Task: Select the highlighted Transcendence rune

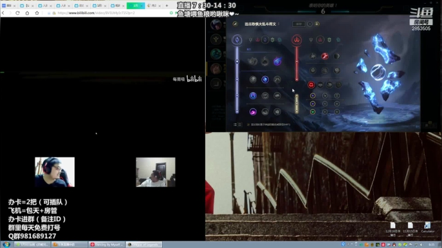Action: tap(253, 96)
